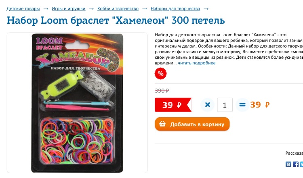303x178 pixels.
Task: Click the blue multiply sign icon
Action: click(x=207, y=105)
